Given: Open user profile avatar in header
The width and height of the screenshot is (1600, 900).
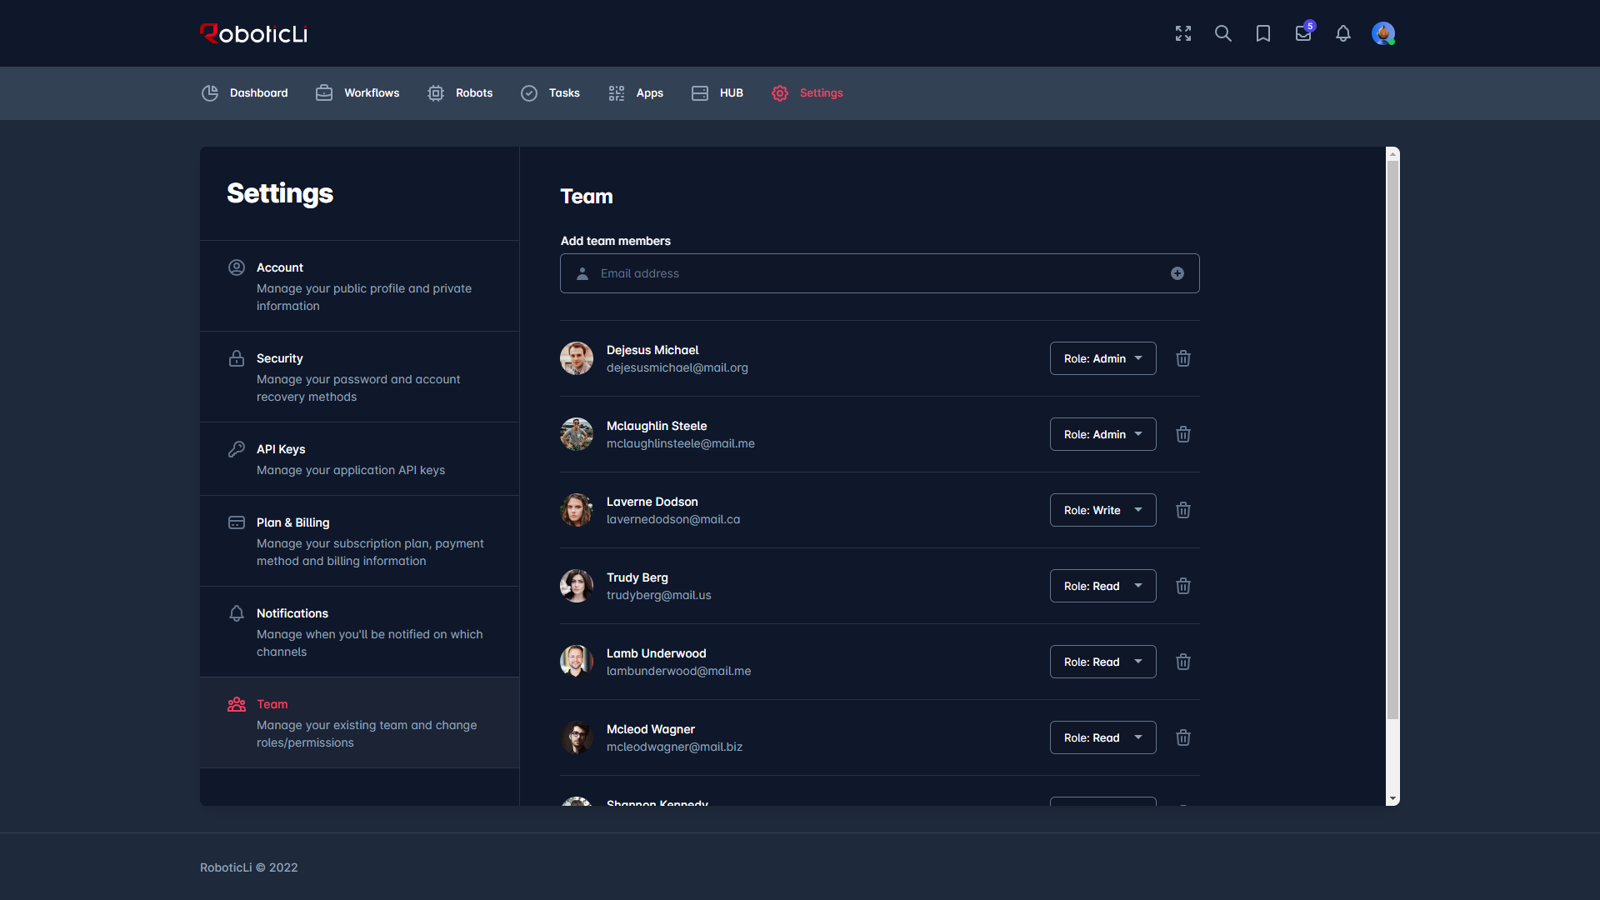Looking at the screenshot, I should click(x=1383, y=33).
